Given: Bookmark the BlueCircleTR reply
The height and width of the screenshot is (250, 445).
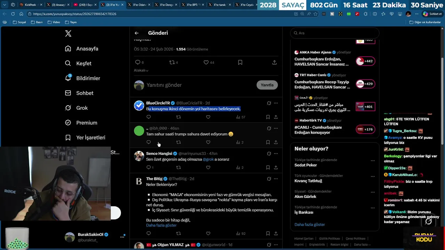Looking at the screenshot, I should click(268, 117).
